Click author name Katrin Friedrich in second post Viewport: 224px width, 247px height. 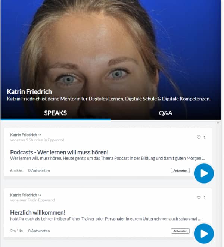pos(24,195)
